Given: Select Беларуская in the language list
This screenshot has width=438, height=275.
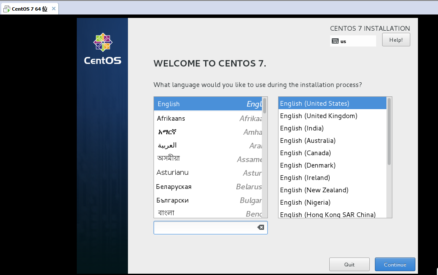Looking at the screenshot, I should (x=208, y=186).
